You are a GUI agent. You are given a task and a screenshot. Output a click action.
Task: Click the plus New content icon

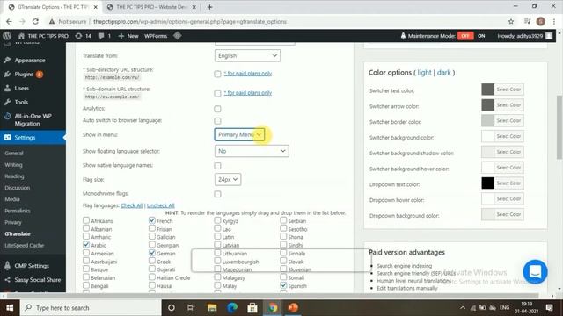121,36
